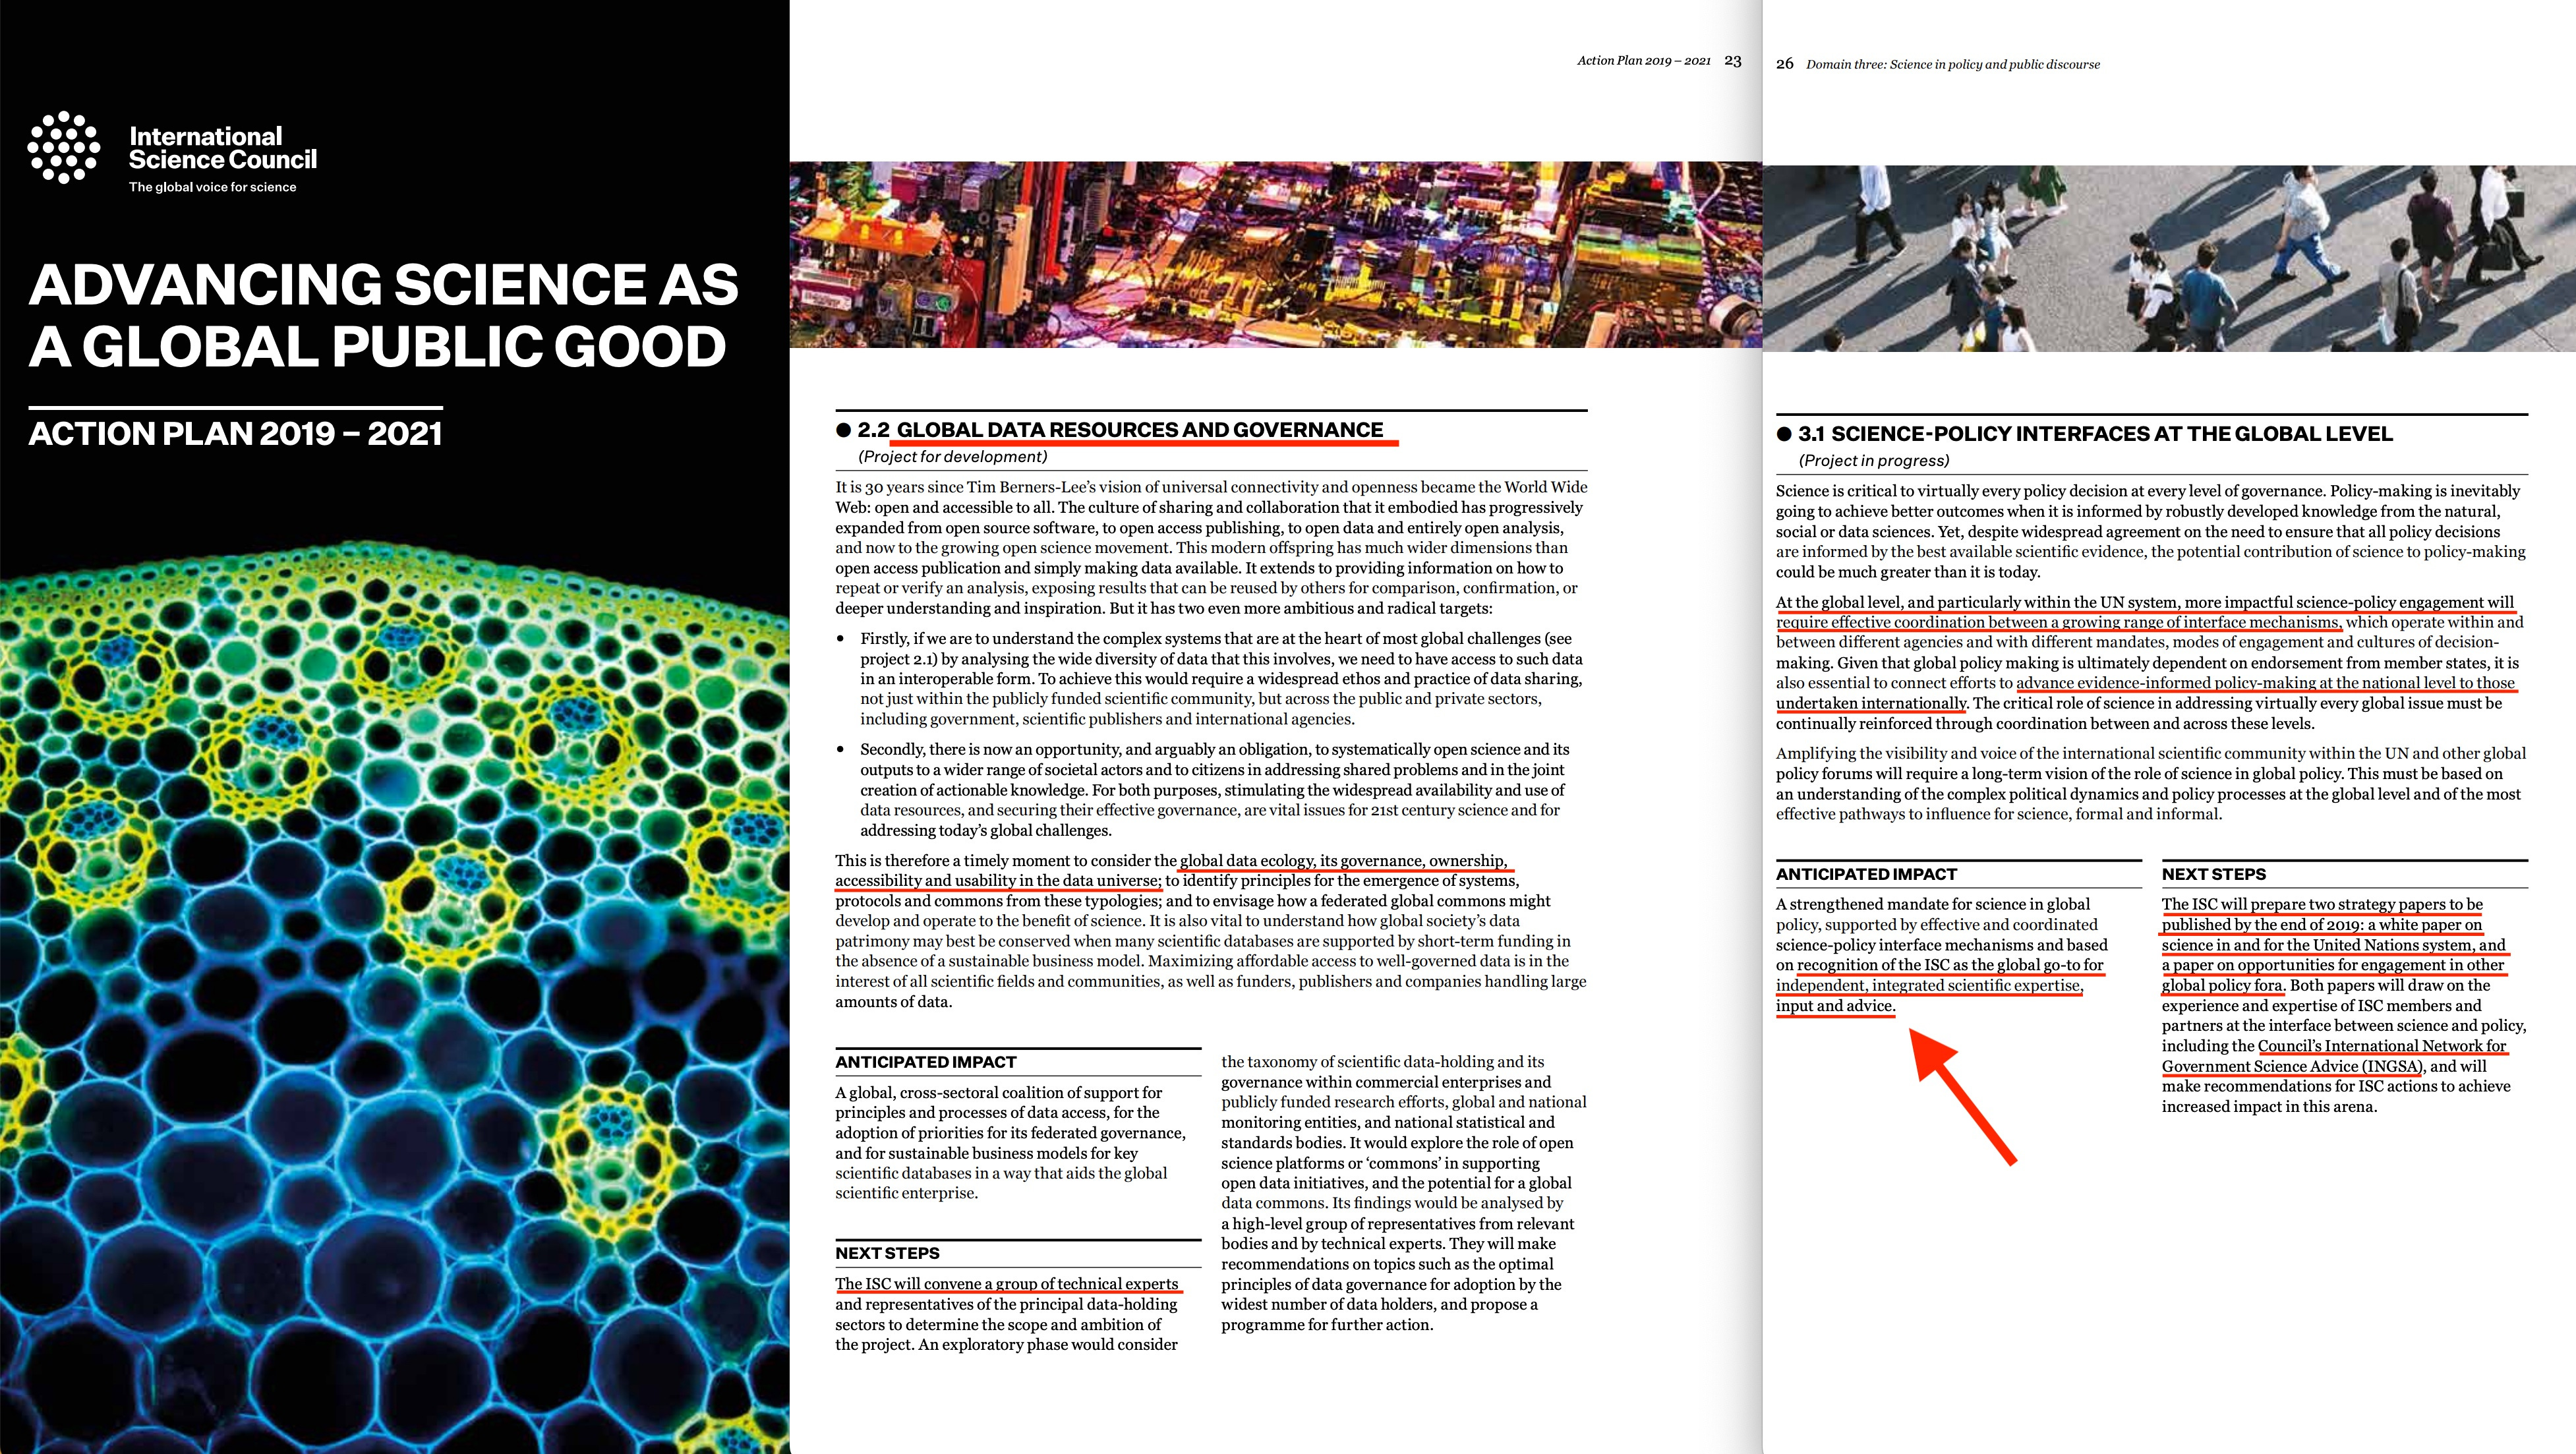Viewport: 2576px width, 1454px height.
Task: Click the International Science Council dotted logo
Action: [x=64, y=147]
